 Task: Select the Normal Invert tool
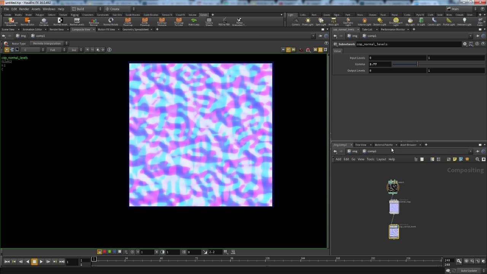tap(60, 22)
